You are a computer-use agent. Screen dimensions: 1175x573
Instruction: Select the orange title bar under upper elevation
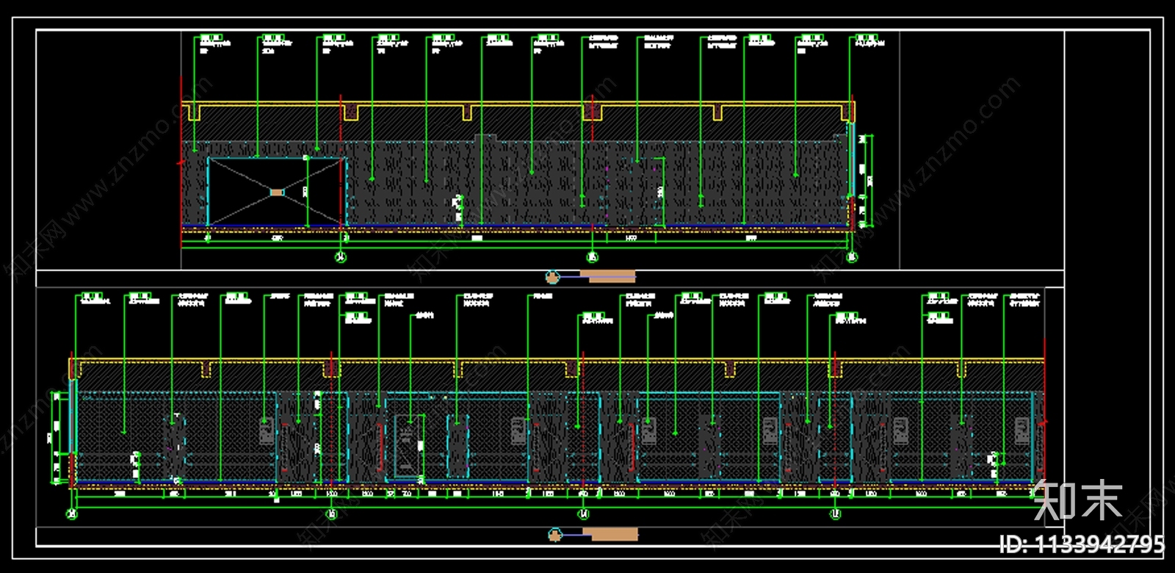pos(608,276)
